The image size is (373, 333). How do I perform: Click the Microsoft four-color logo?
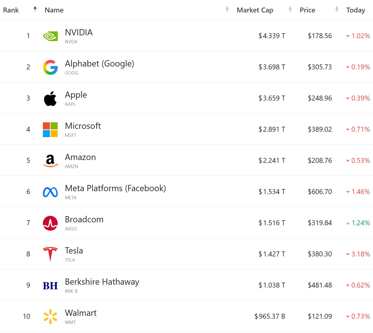coord(50,130)
